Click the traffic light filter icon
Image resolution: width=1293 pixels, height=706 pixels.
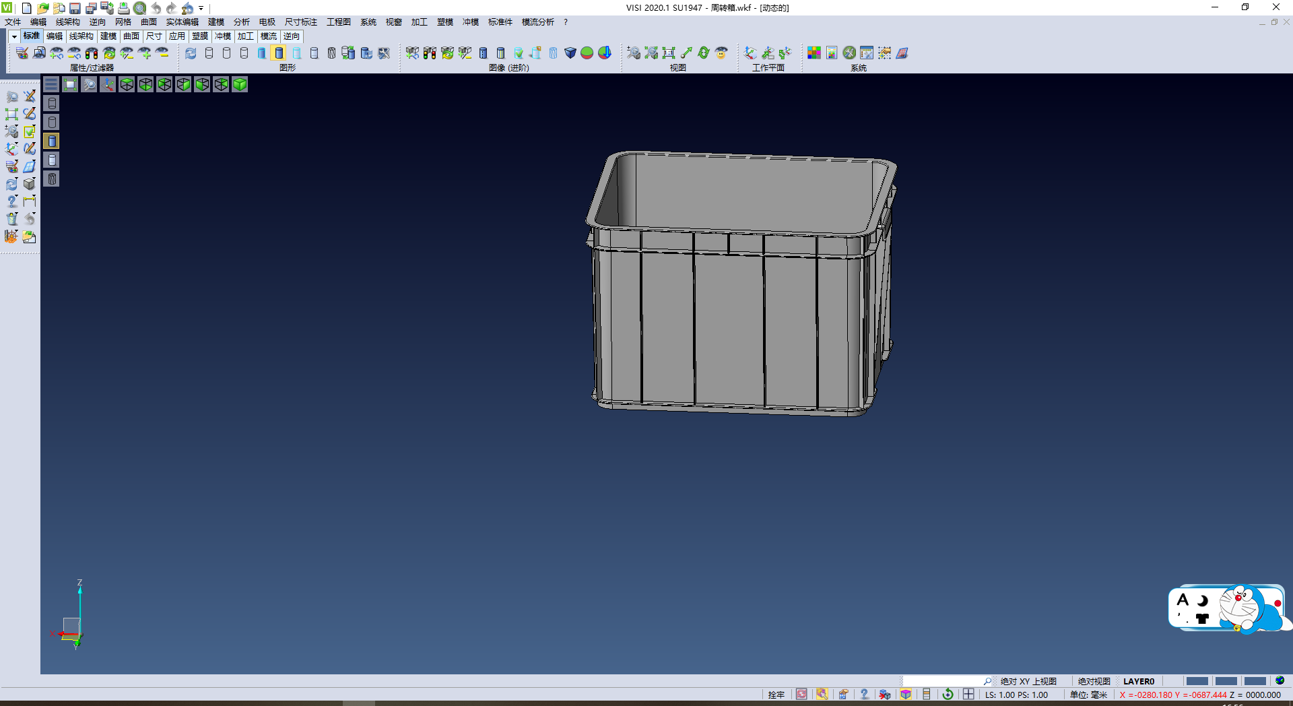pyautogui.click(x=92, y=53)
